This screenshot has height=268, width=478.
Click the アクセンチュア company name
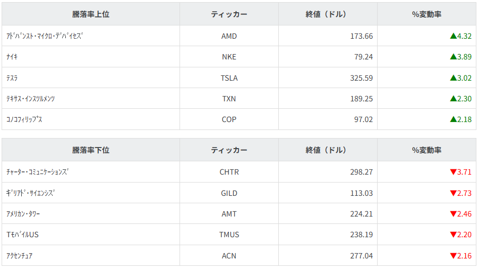click(20, 256)
